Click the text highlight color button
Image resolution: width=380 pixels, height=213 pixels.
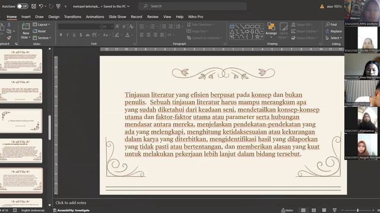click(x=116, y=35)
